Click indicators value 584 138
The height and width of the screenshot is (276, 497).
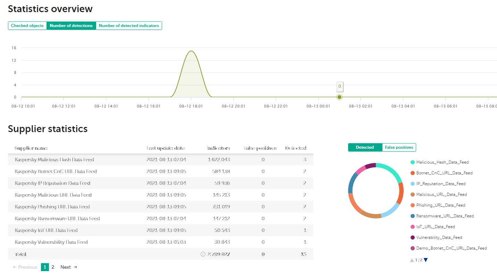[x=221, y=172]
